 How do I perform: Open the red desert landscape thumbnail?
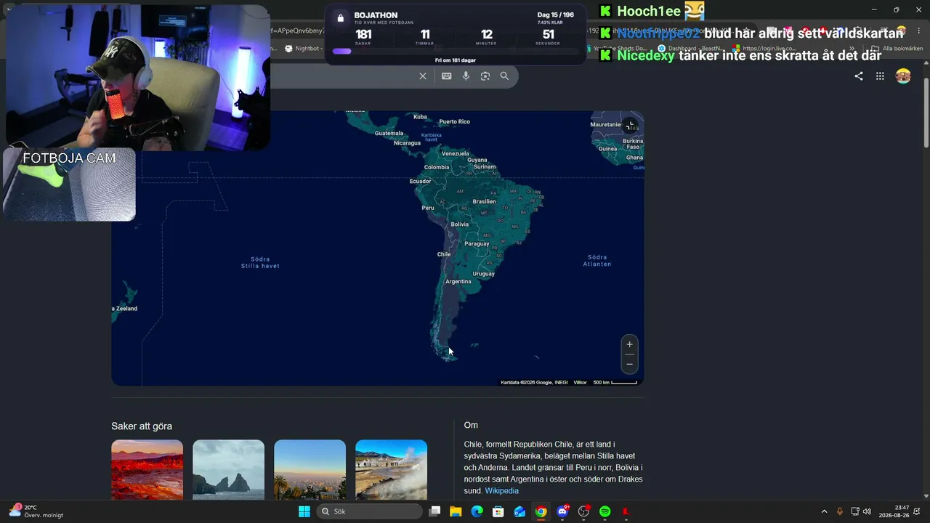point(147,469)
